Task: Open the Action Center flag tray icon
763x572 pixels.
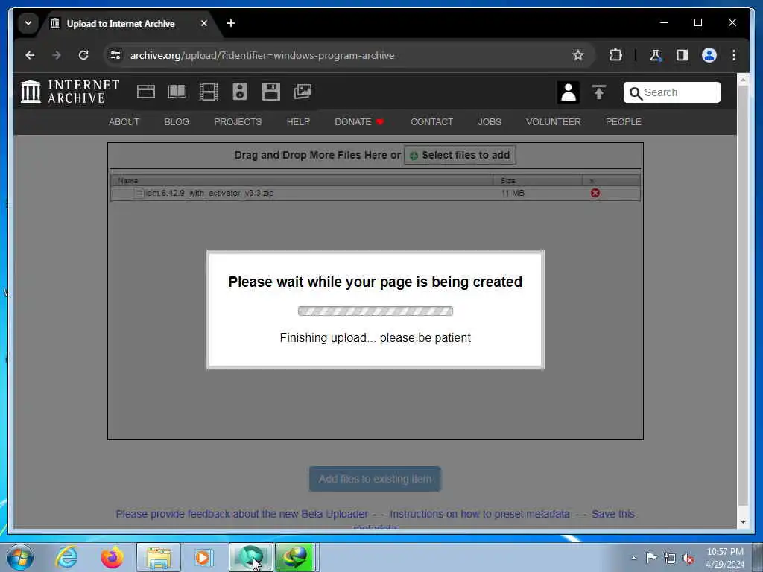Action: pyautogui.click(x=651, y=558)
